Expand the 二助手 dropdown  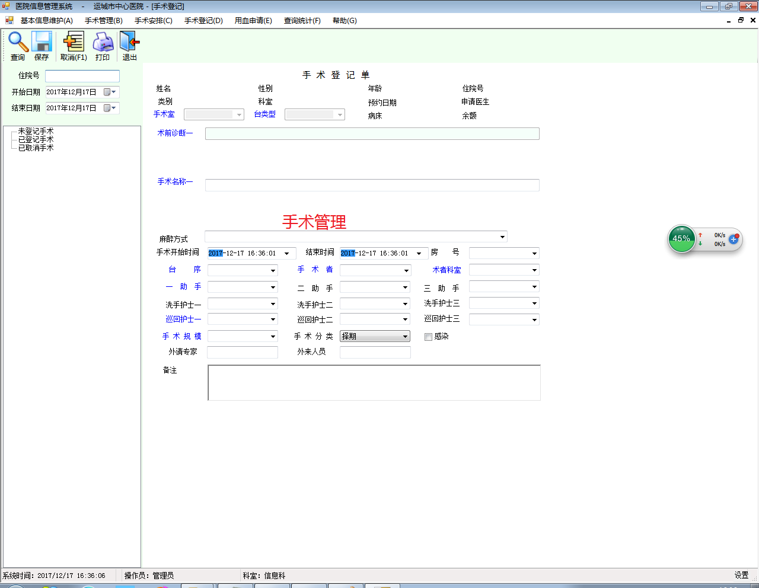pyautogui.click(x=406, y=287)
